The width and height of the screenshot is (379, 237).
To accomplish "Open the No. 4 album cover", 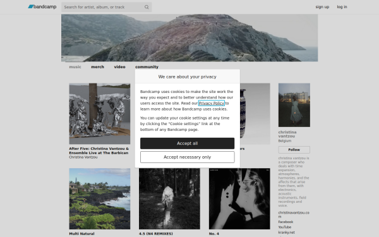I will [239, 199].
